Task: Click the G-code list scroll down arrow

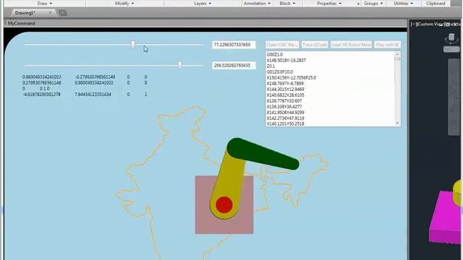Action: pos(397,123)
